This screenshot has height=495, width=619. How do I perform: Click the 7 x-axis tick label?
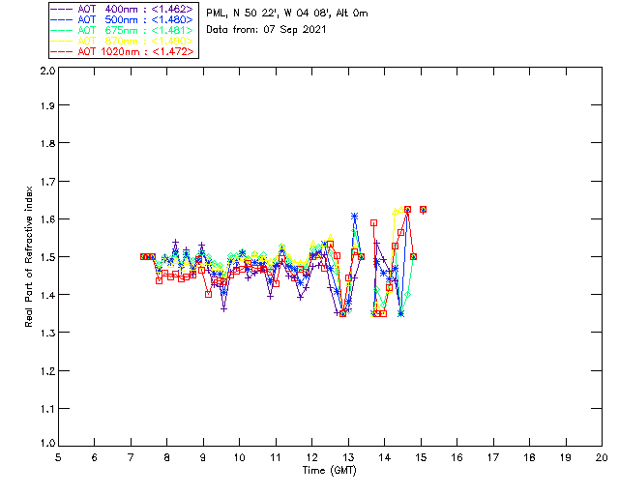[x=131, y=457]
